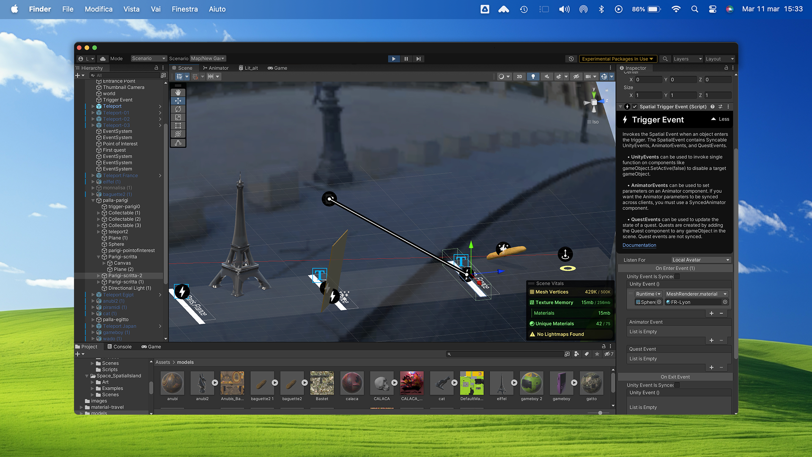Open the Documentation link
The image size is (812, 457).
coord(639,245)
